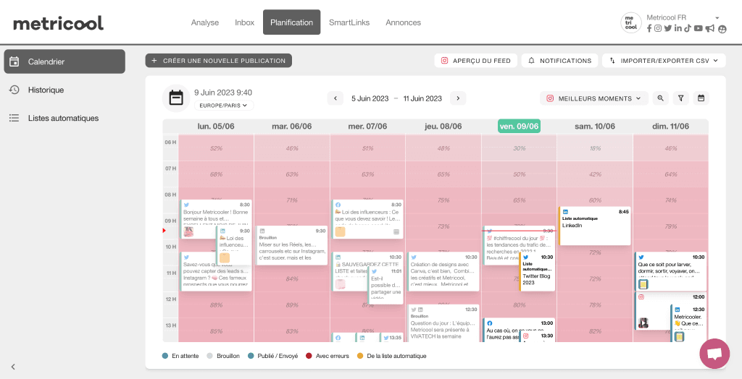Screen dimensions: 742x379
Task: Click the large calendar icon beside date
Action: click(x=176, y=98)
